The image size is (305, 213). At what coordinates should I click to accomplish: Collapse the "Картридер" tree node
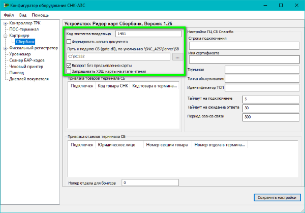click(5, 36)
